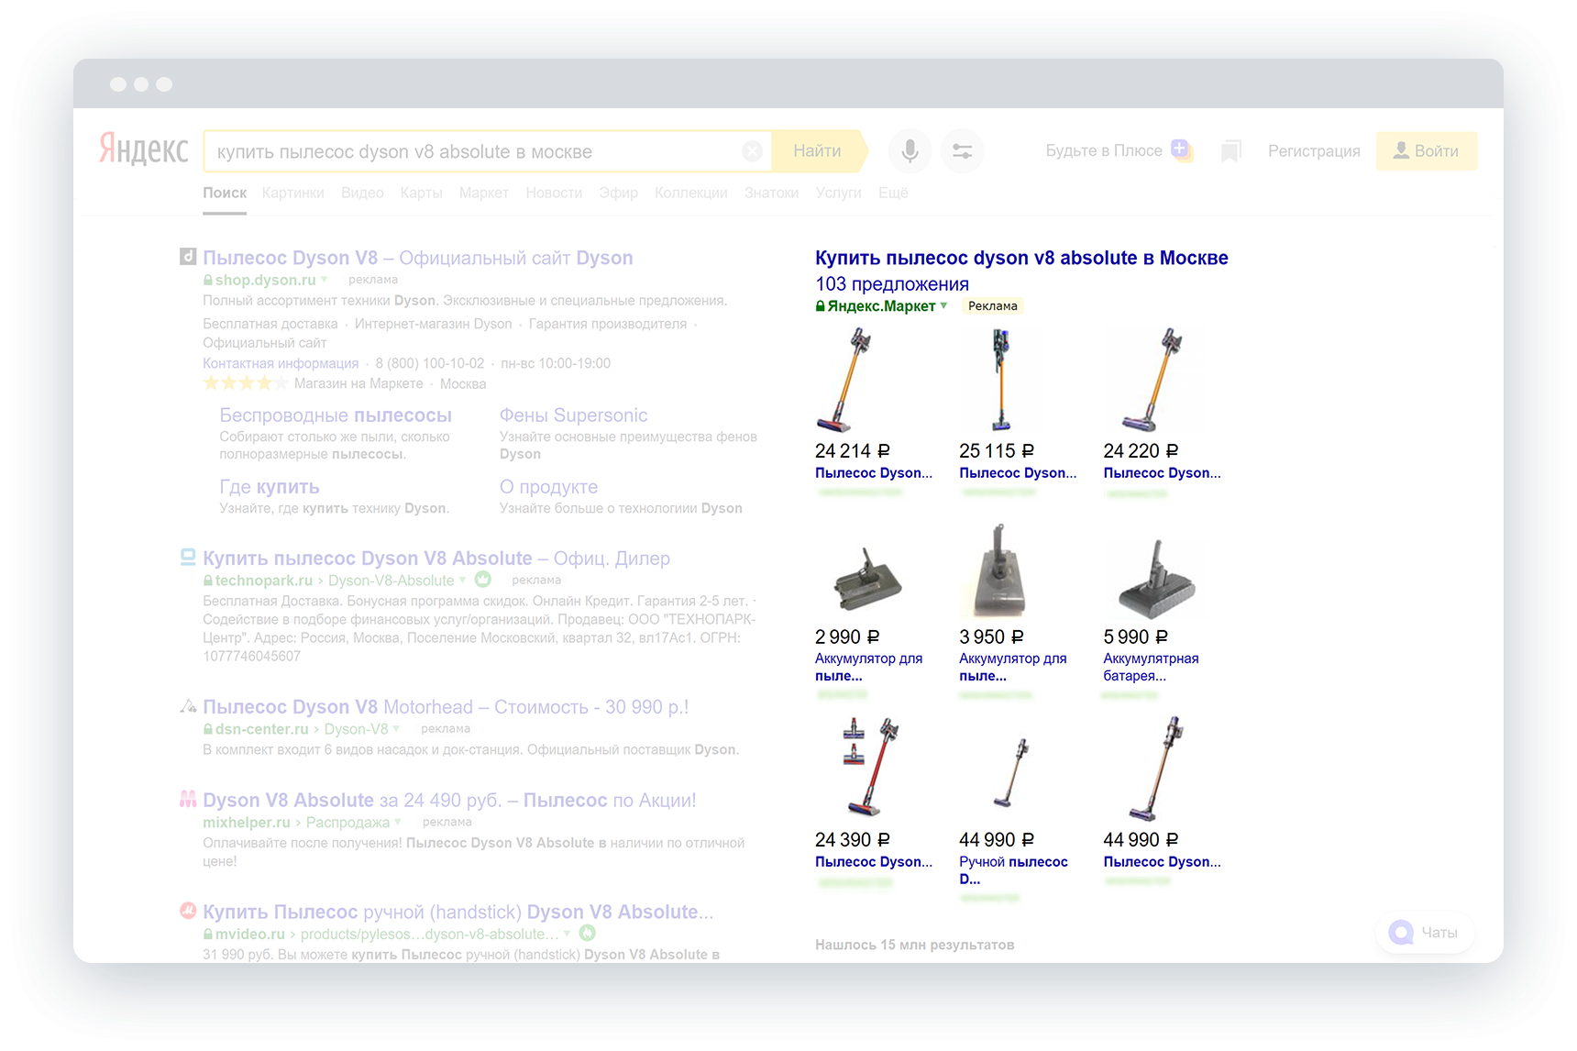Screen dimensions: 1577x1051
Task: Click the Plus badge icon
Action: (1181, 150)
